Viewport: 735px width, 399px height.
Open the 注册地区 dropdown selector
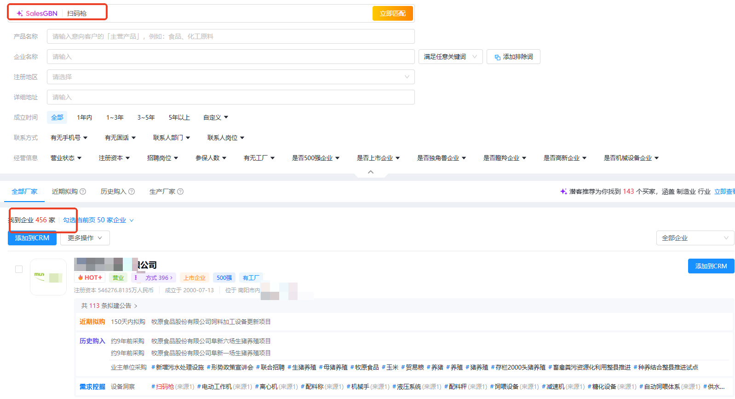tap(230, 77)
